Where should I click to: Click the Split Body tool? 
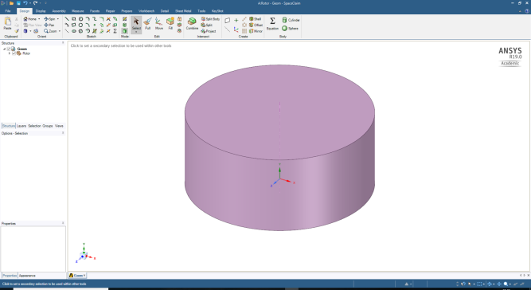[x=210, y=19]
